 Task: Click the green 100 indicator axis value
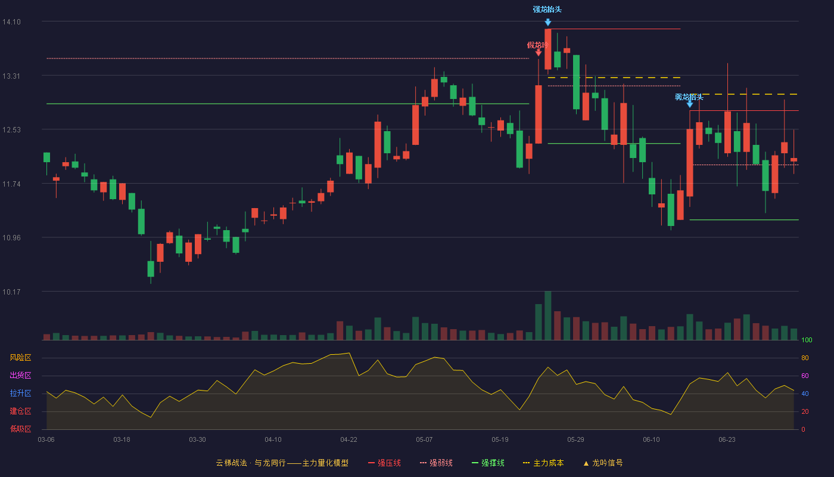[807, 340]
